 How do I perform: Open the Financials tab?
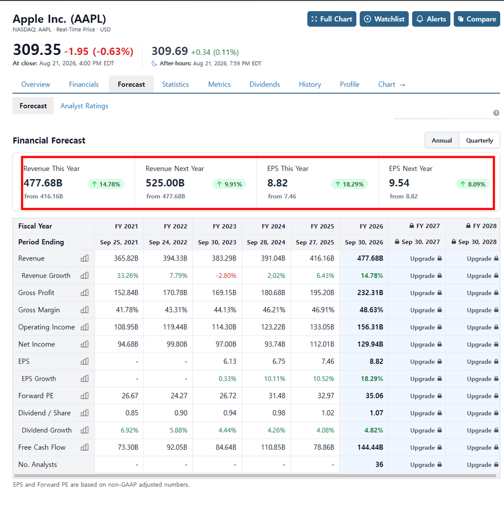point(84,84)
